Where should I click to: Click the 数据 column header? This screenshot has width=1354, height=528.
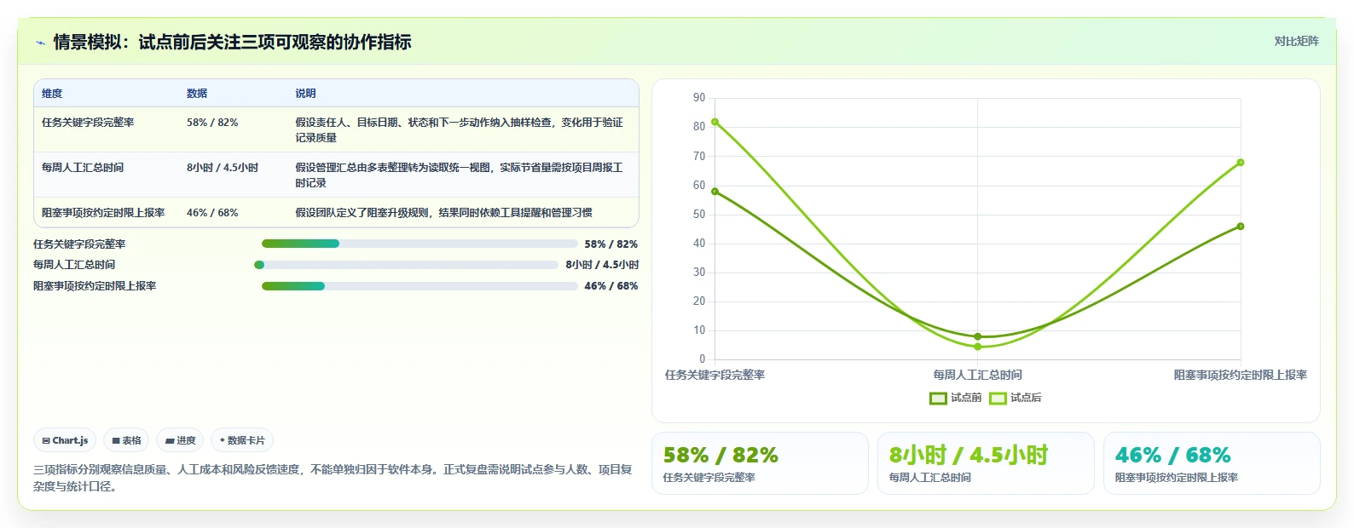(x=197, y=94)
